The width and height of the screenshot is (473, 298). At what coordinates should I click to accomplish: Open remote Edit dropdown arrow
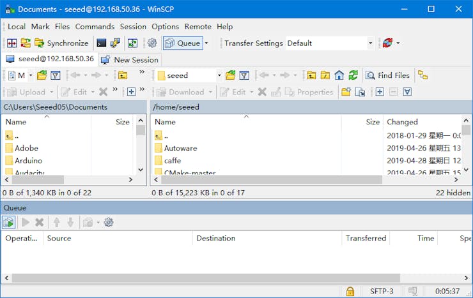252,92
